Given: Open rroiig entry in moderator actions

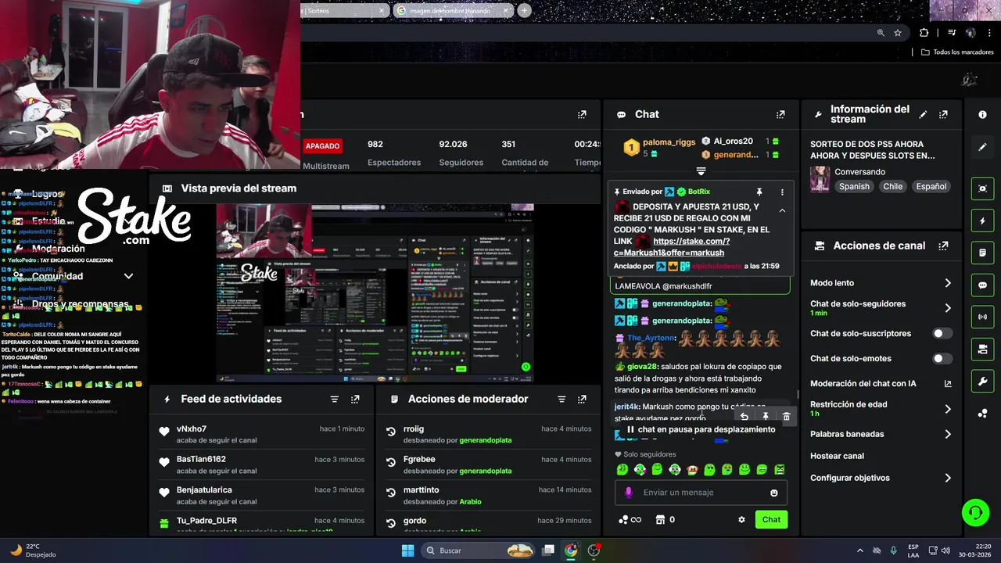Looking at the screenshot, I should [x=414, y=429].
